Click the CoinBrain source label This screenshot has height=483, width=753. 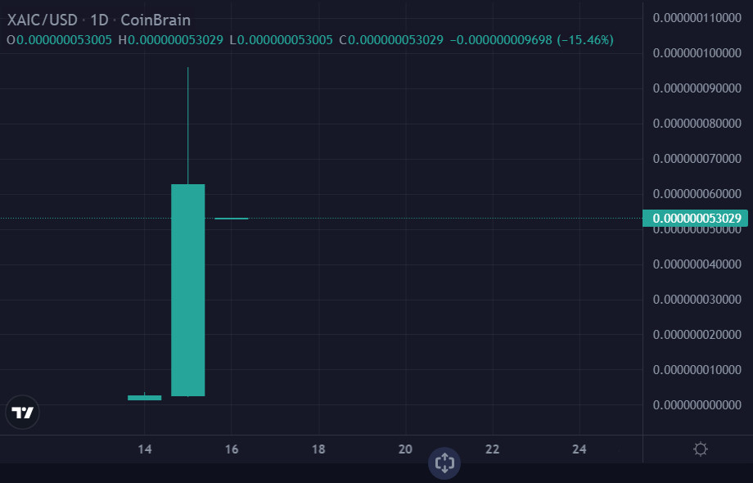point(156,20)
